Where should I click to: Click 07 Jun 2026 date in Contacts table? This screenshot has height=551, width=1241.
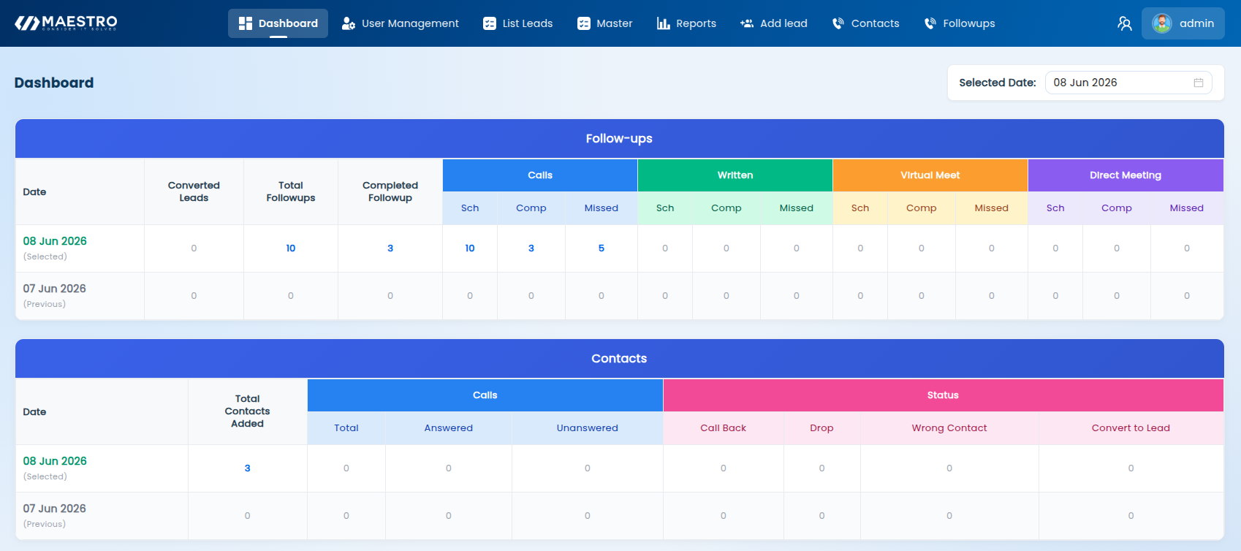(55, 509)
